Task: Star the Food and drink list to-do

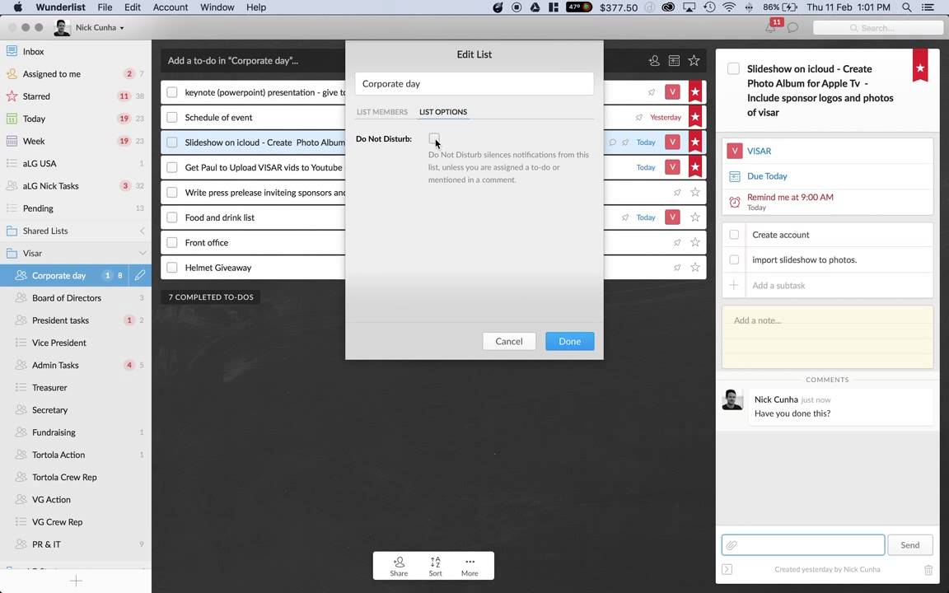Action: pos(694,217)
